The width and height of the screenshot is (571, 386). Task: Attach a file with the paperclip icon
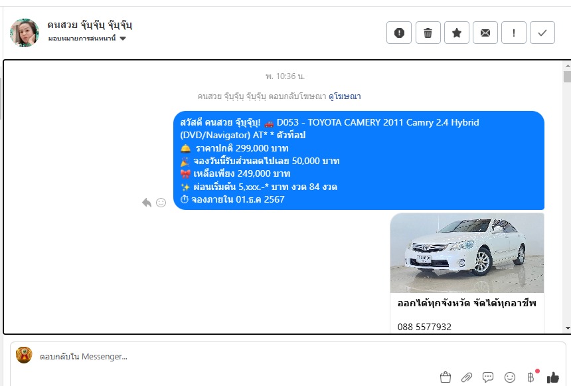467,377
